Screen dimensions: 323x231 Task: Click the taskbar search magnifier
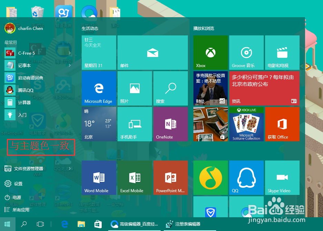point(24,224)
